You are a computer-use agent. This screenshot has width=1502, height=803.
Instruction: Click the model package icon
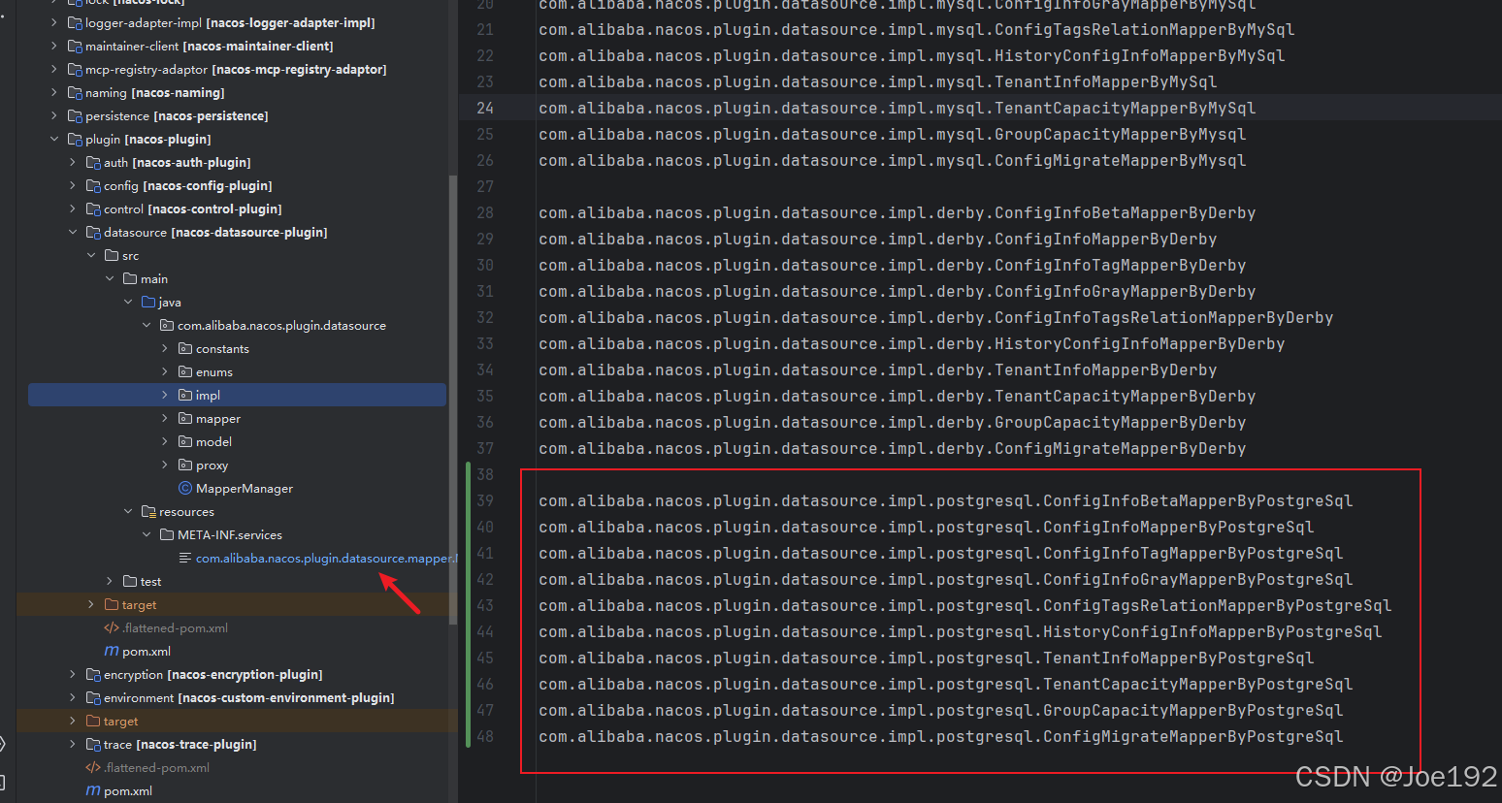point(185,441)
